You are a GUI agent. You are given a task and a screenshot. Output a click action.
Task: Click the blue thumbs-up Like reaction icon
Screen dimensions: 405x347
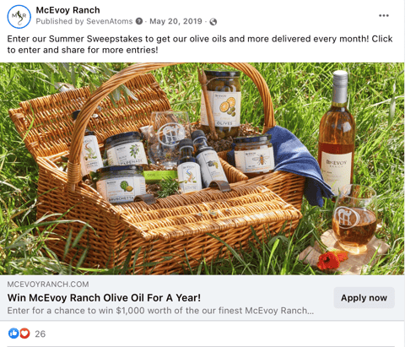click(x=13, y=333)
